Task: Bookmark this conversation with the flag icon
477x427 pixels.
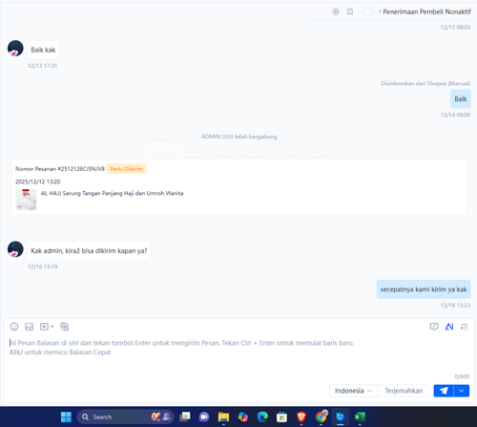Action: pyautogui.click(x=350, y=11)
